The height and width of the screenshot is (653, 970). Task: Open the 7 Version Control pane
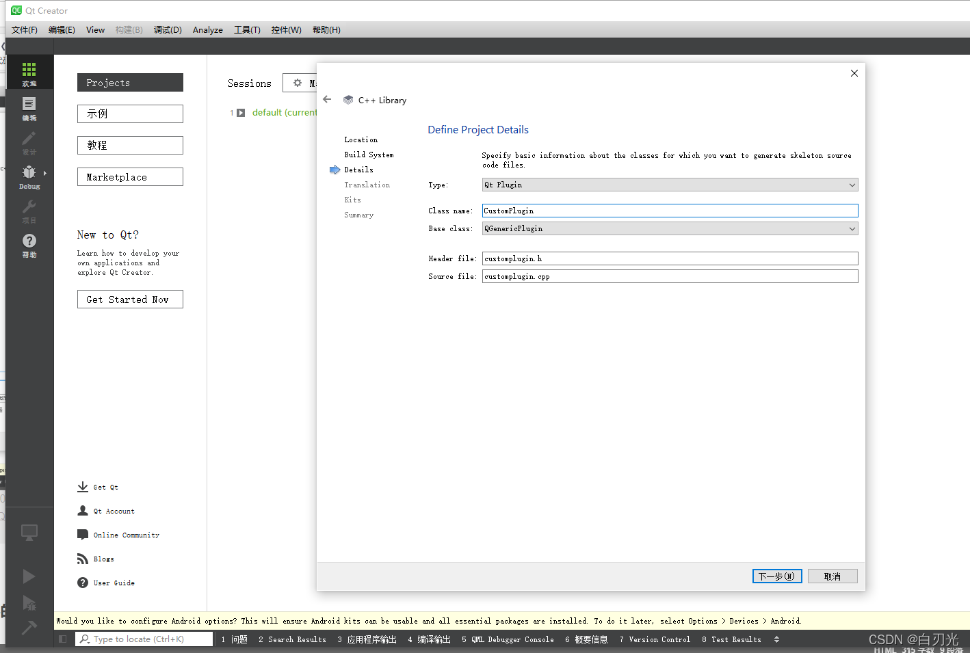pos(655,639)
